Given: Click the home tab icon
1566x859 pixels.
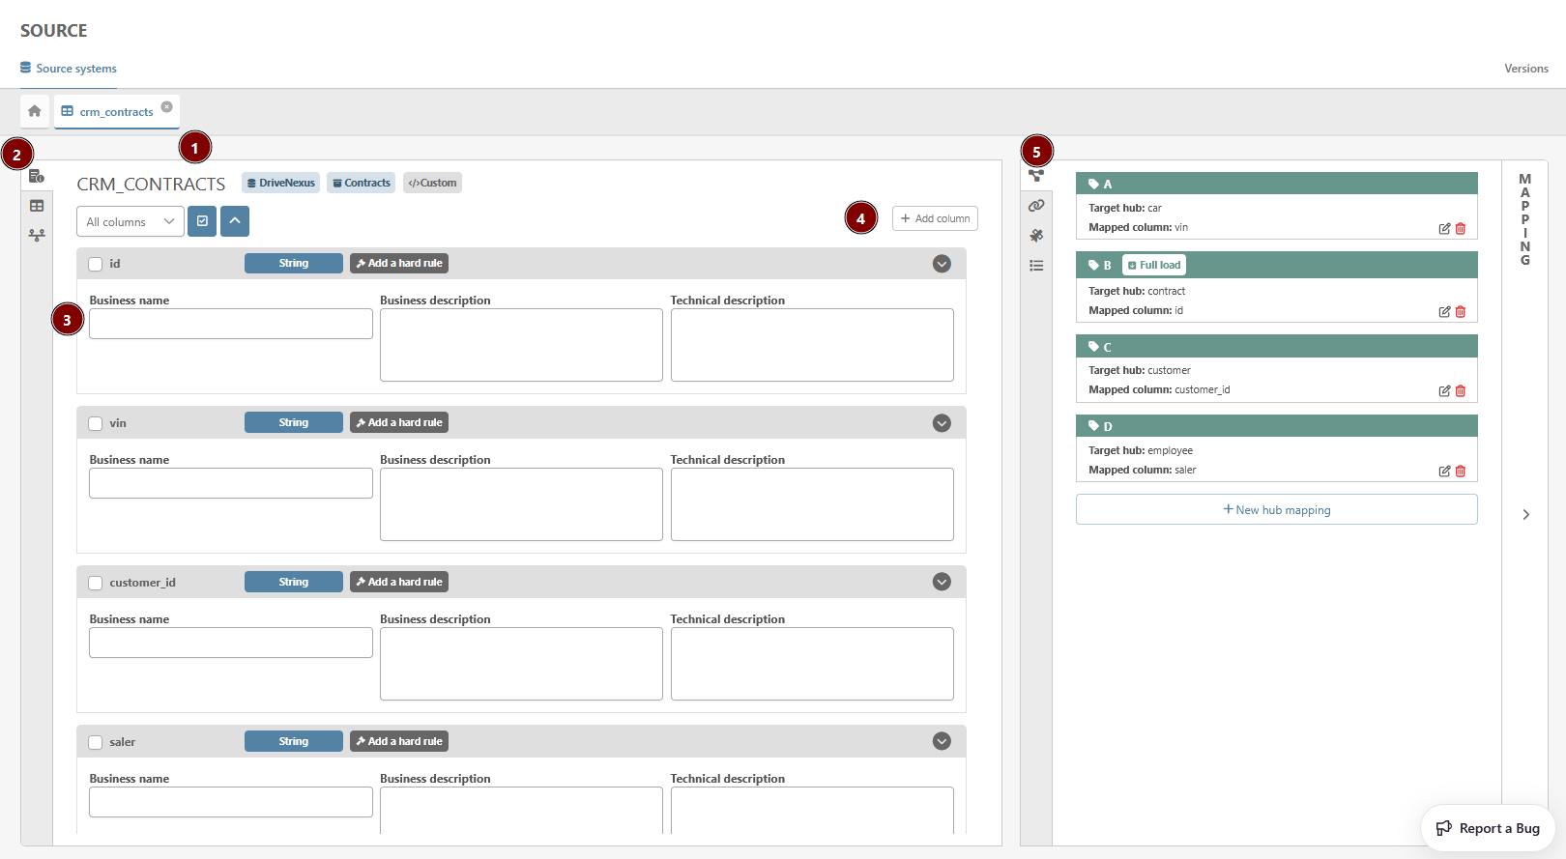Looking at the screenshot, I should click(x=35, y=111).
